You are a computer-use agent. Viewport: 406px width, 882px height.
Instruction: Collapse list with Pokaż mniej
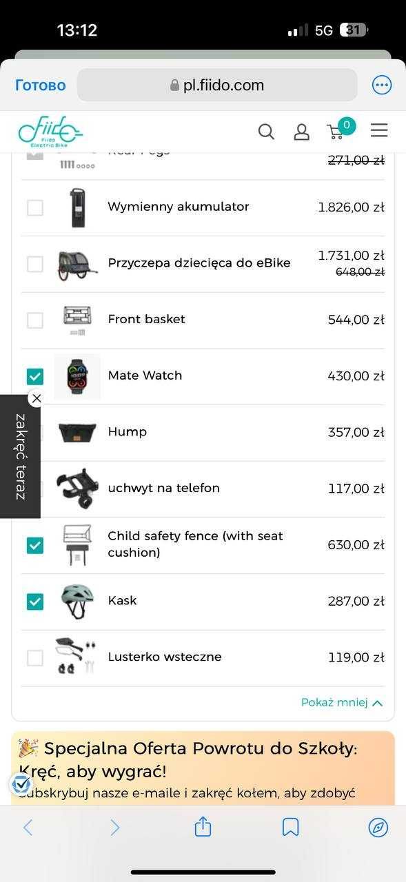pyautogui.click(x=342, y=703)
